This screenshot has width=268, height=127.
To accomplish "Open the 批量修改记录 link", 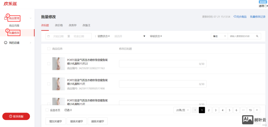I will pyautogui.click(x=258, y=17).
